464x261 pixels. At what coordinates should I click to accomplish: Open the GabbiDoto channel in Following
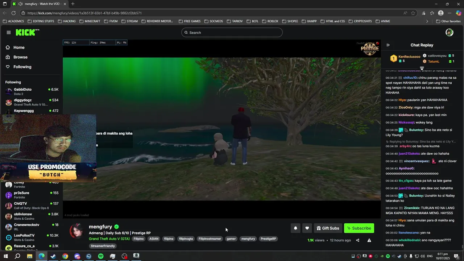pos(32,91)
